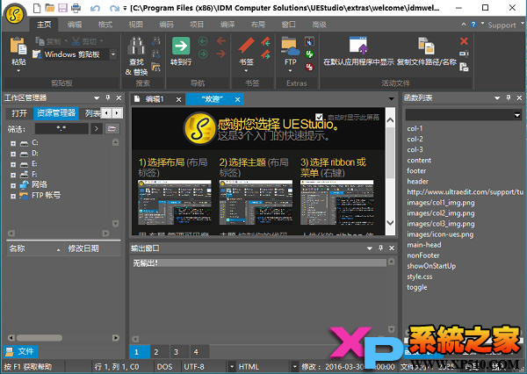The height and width of the screenshot is (374, 527).
Task: Click the Files tab at bottom left
Action: 21,351
